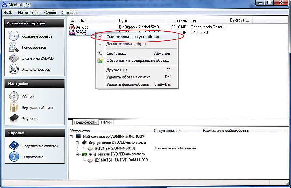
Task: Choose Удалить образ из списка
Action: (137, 77)
